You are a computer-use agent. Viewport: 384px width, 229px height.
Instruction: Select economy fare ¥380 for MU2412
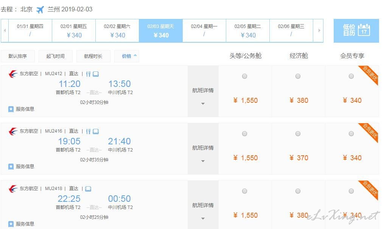point(298,76)
